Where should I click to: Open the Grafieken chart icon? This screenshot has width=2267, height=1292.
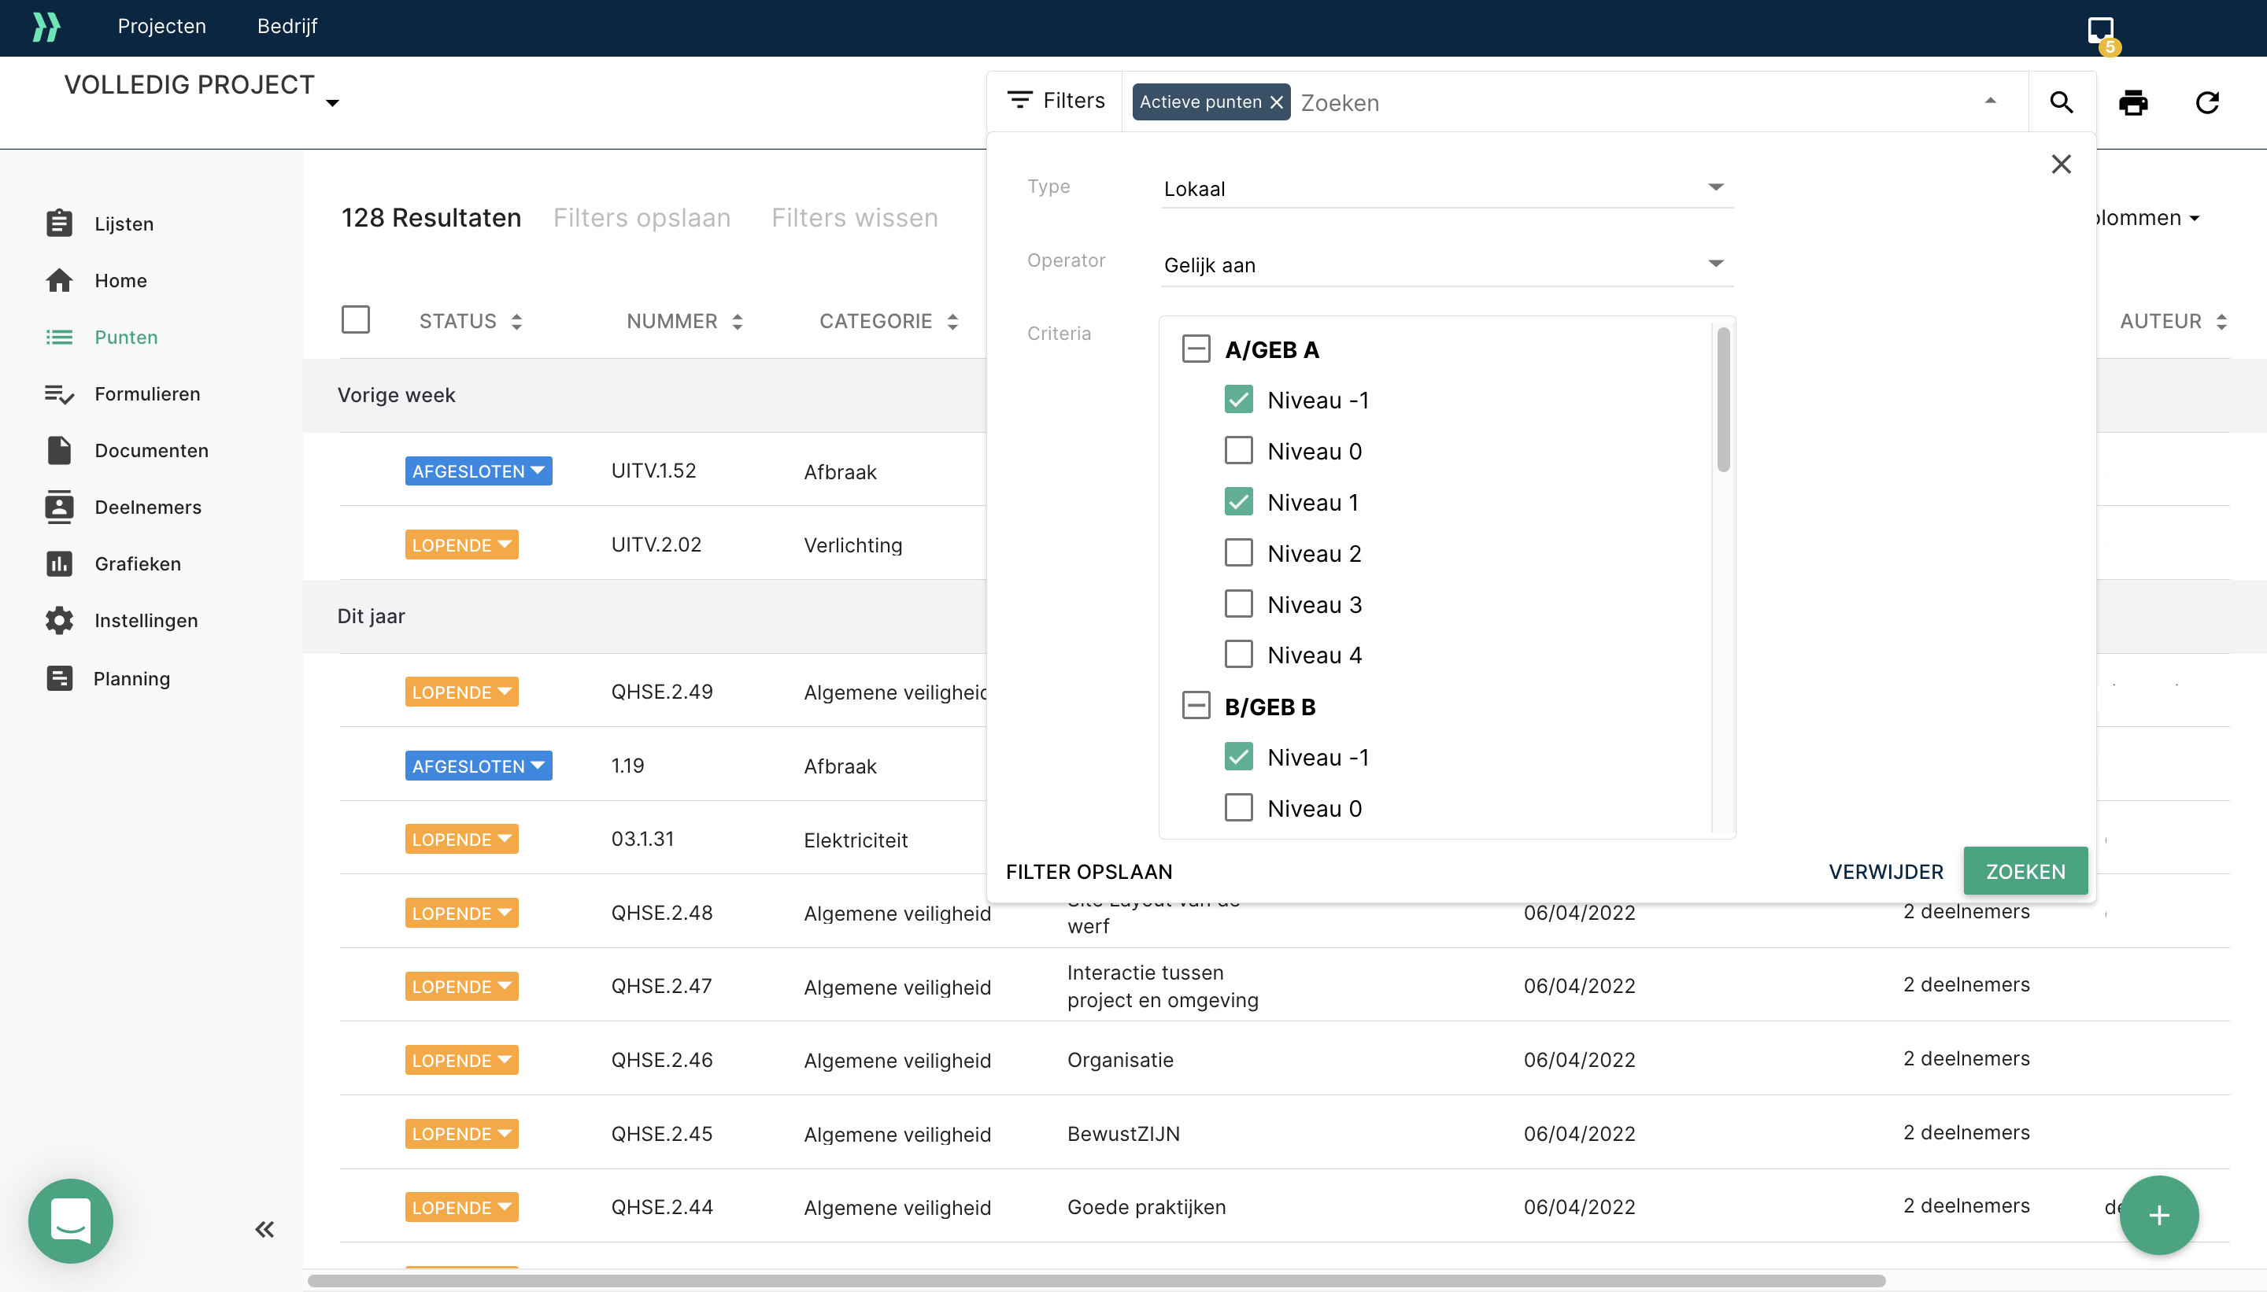60,563
